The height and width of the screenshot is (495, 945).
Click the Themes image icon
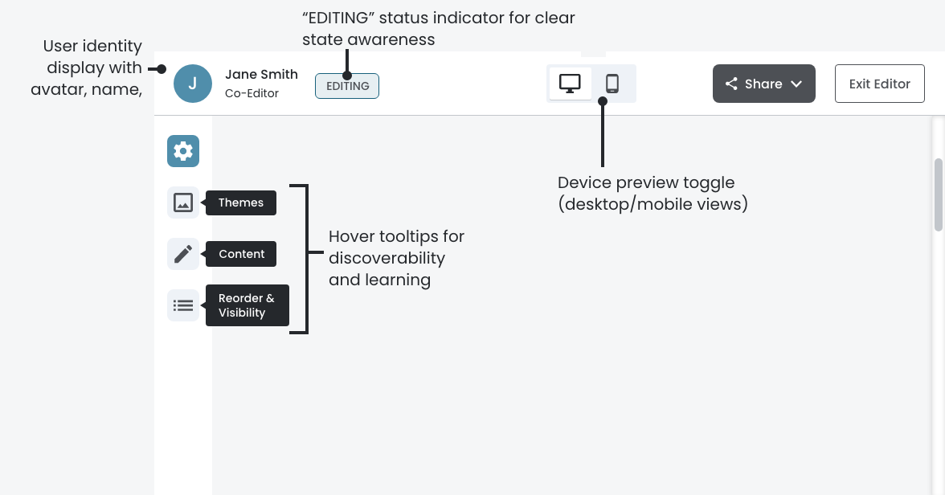pyautogui.click(x=183, y=202)
